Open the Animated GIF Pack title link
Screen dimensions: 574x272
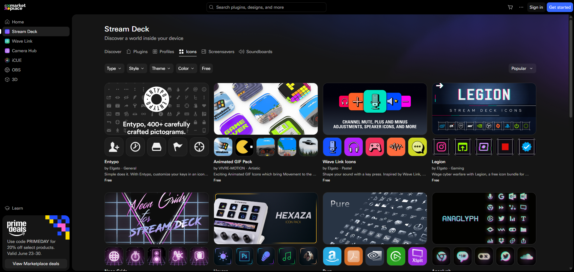point(233,162)
